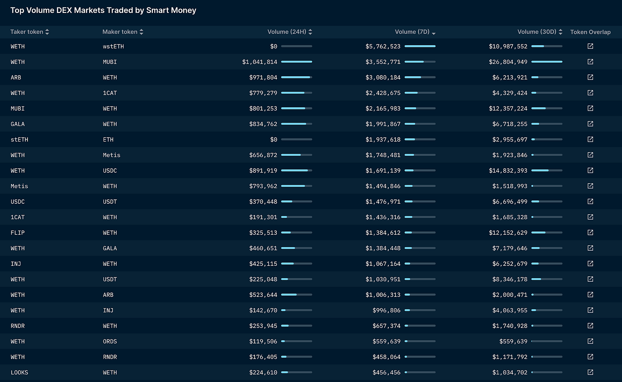Open token overlap link for WETH/ARB row
Image resolution: width=622 pixels, height=382 pixels.
(590, 295)
